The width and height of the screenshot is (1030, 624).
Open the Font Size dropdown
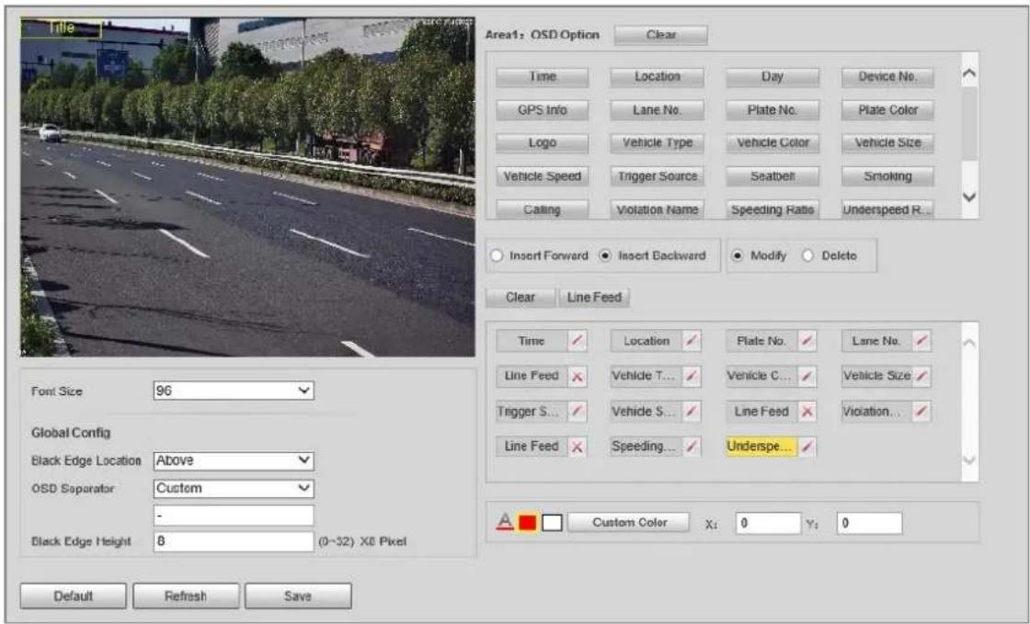(x=234, y=391)
